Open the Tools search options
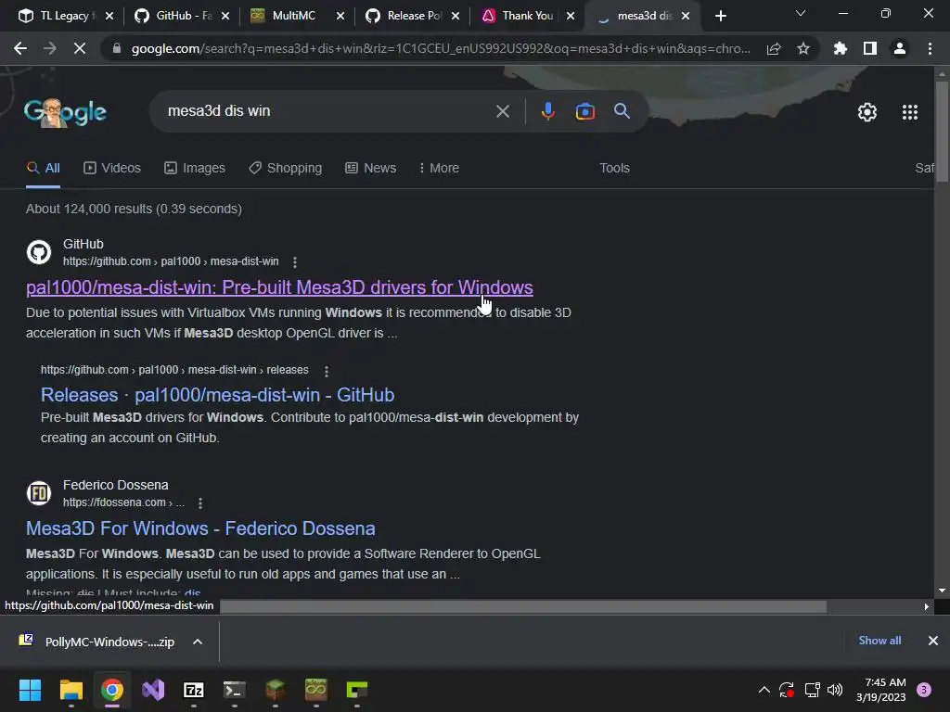The width and height of the screenshot is (950, 712). [614, 169]
